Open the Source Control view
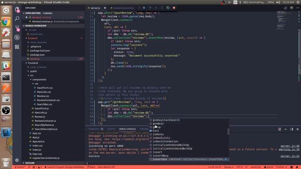The image size is (301, 169). click(x=17, y=28)
